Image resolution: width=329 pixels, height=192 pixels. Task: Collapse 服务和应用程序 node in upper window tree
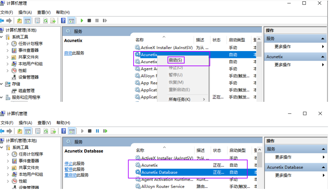(x=2, y=97)
